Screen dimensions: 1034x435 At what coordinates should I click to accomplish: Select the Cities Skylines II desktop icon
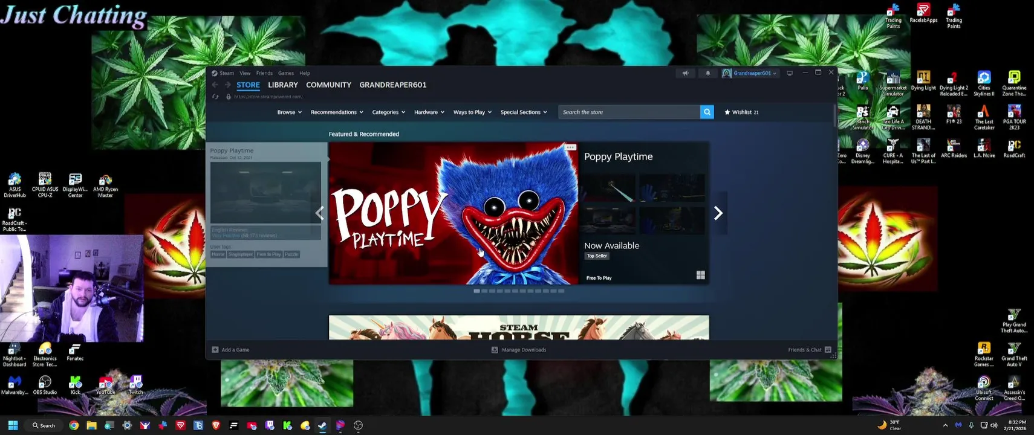click(984, 83)
